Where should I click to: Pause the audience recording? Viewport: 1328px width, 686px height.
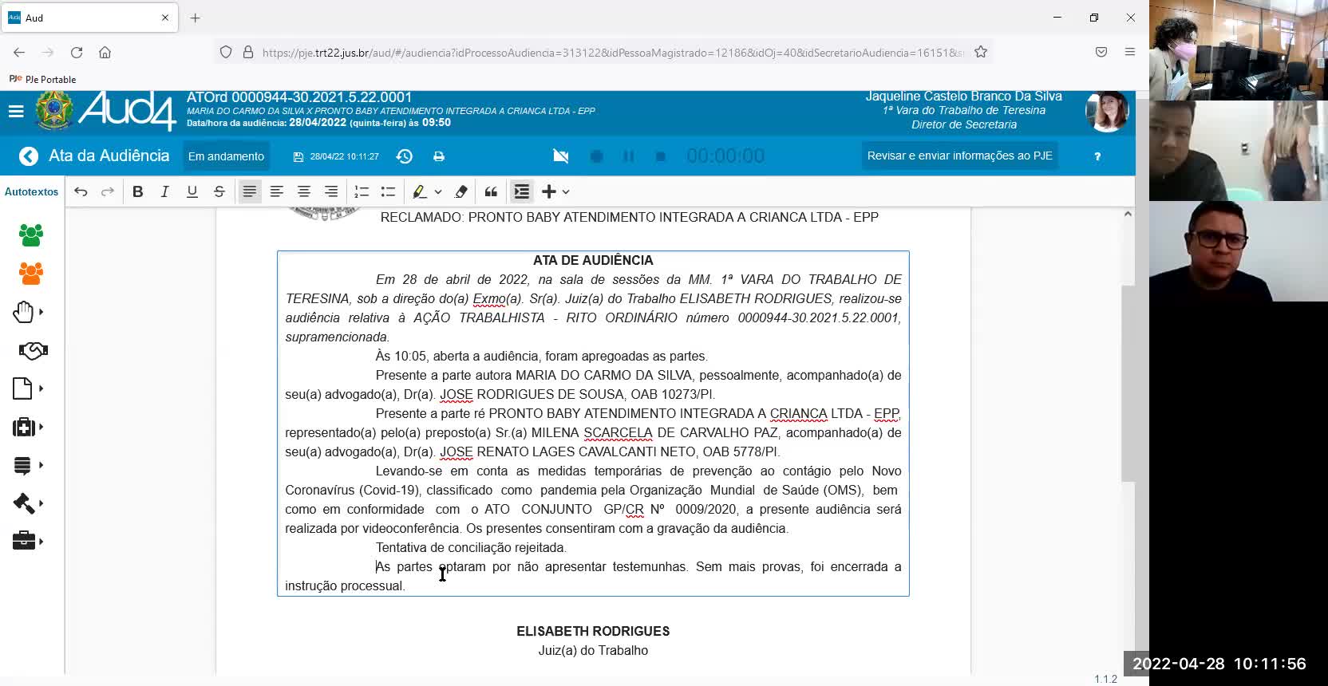[629, 156]
